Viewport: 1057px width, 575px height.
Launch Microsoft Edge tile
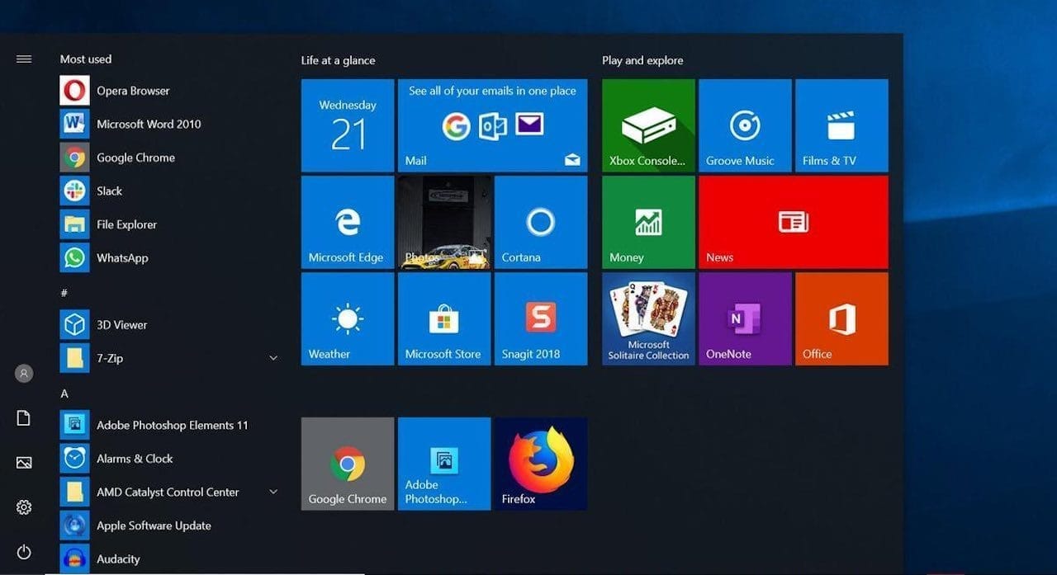(x=348, y=222)
